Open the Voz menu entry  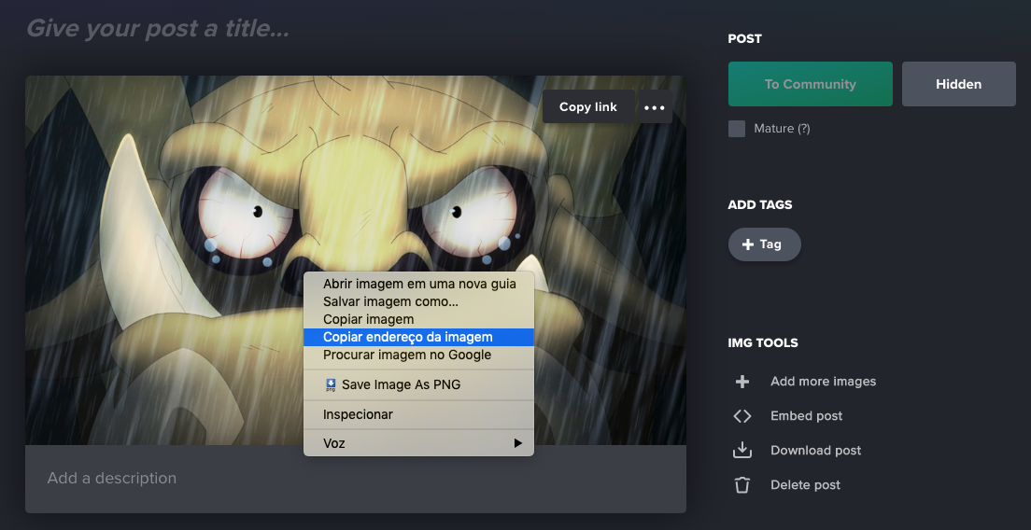coord(418,443)
